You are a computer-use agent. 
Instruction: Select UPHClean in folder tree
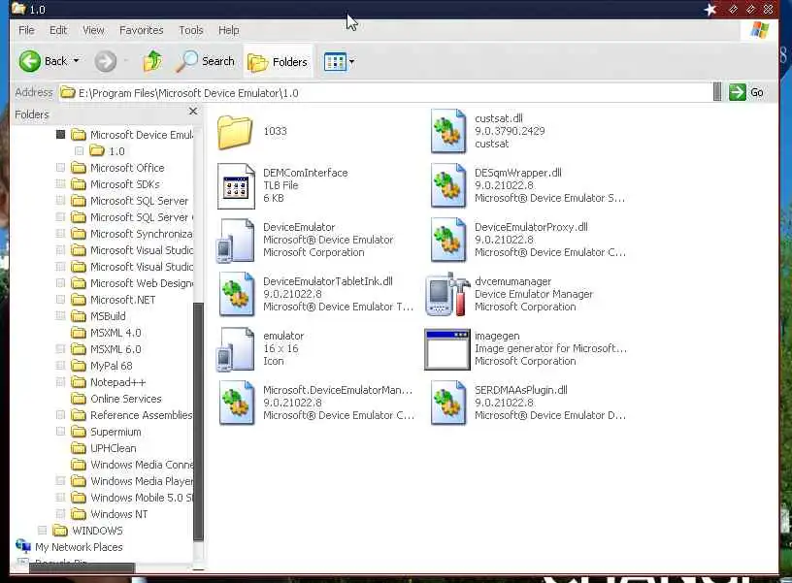114,448
